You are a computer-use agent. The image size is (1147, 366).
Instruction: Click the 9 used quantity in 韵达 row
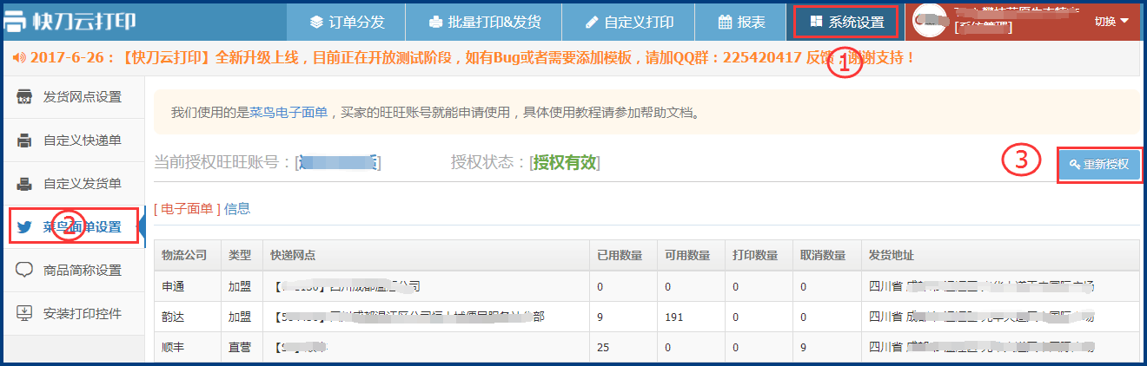(x=600, y=316)
